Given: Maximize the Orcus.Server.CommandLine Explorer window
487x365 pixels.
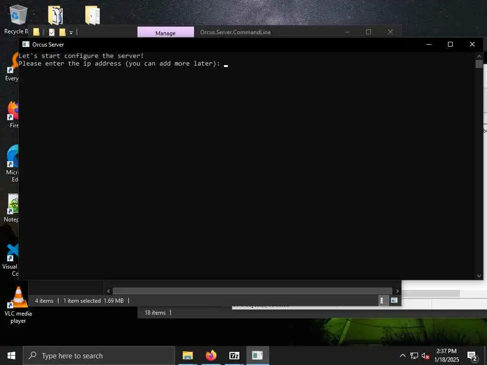Looking at the screenshot, I should pyautogui.click(x=369, y=32).
